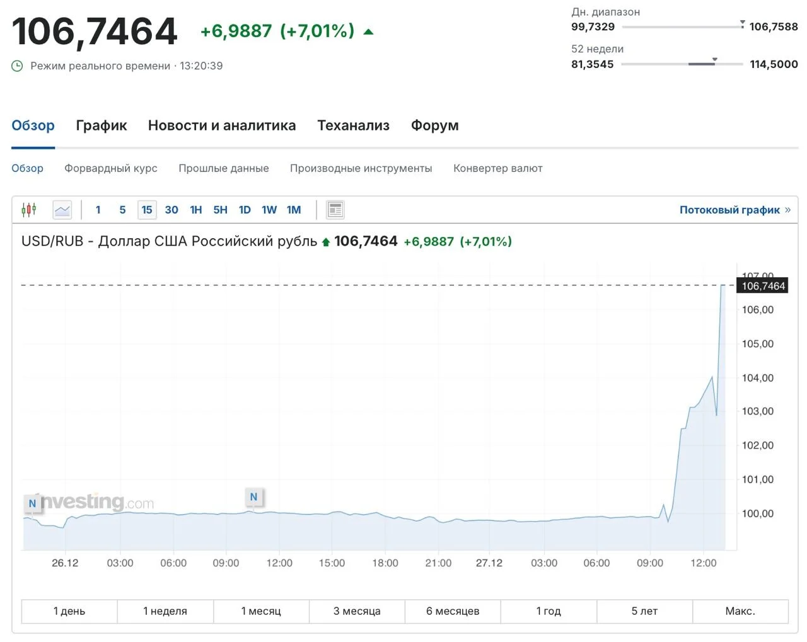The image size is (807, 642).
Task: Click the USD/RUB chart title text
Action: coord(169,241)
